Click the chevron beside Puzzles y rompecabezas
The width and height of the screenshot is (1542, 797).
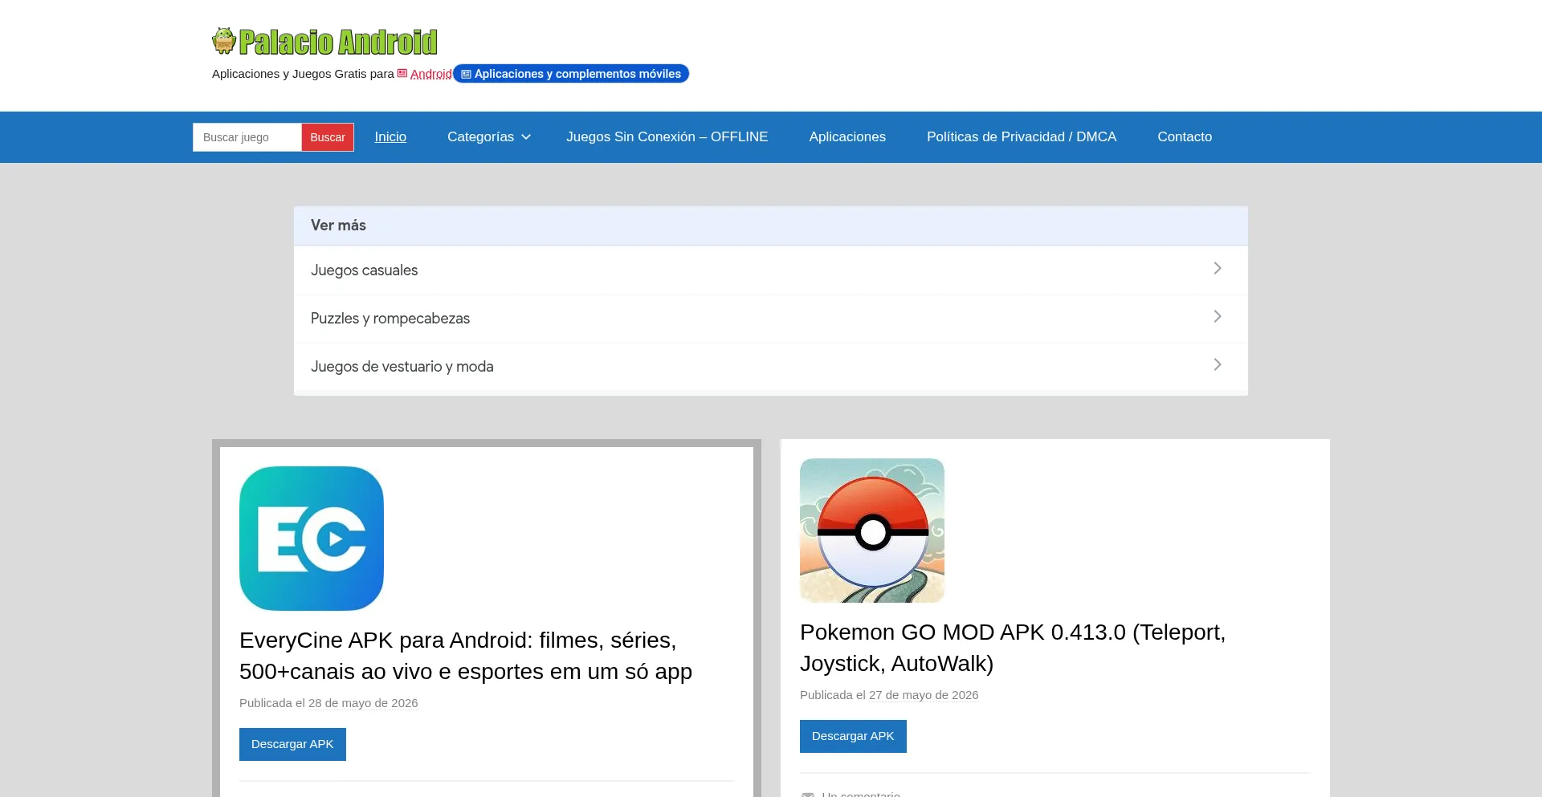[1218, 316]
